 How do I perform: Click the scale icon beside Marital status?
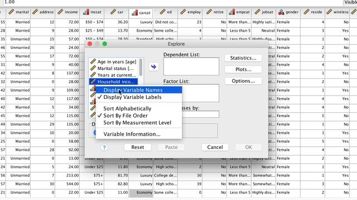(93, 68)
